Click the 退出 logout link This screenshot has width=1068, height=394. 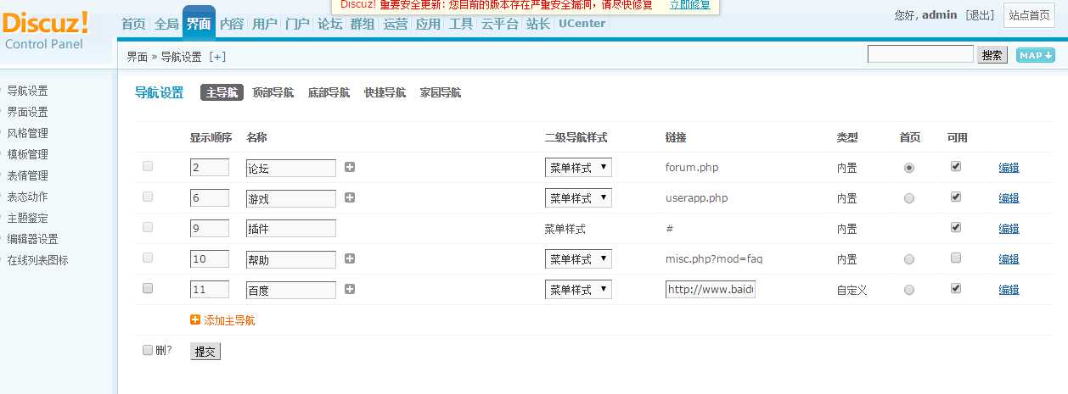[981, 15]
